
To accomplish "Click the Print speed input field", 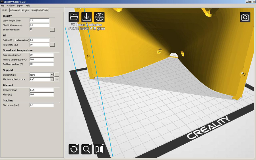I will pyautogui.click(x=42, y=55).
